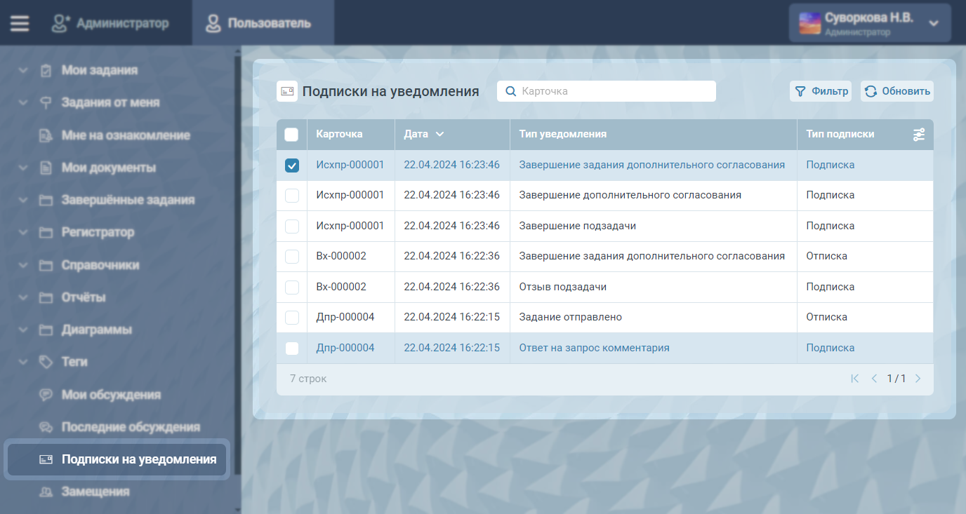Switch to the Администратор tab
The image size is (966, 514).
click(110, 23)
